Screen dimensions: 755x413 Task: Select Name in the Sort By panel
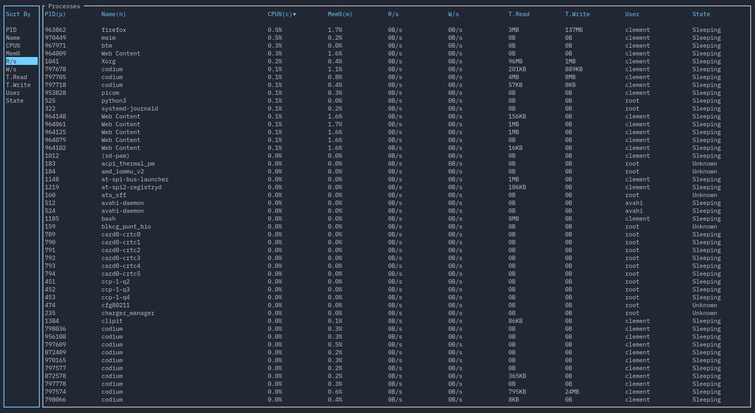tap(13, 38)
